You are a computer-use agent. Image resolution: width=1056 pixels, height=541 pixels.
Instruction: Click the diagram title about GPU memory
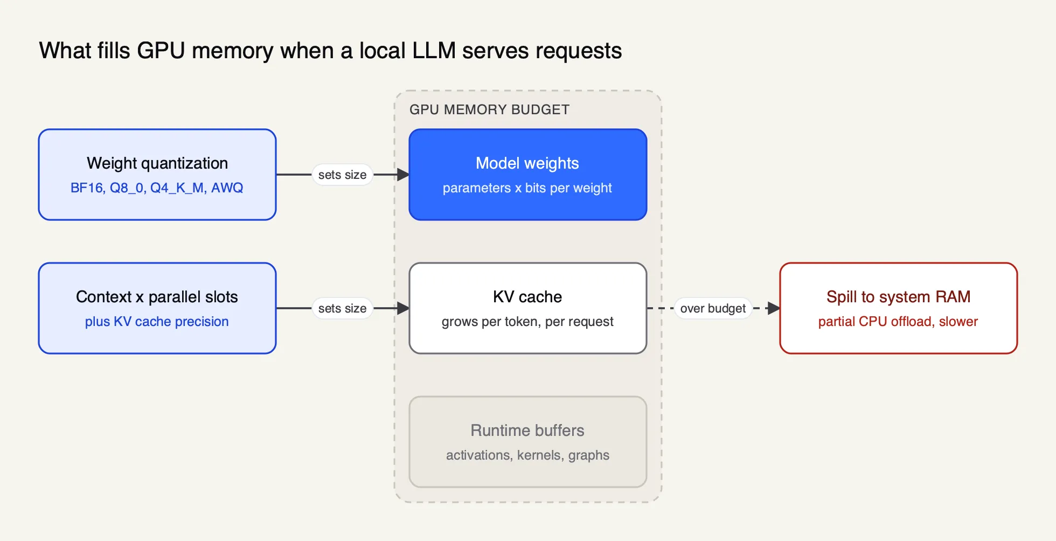click(330, 51)
